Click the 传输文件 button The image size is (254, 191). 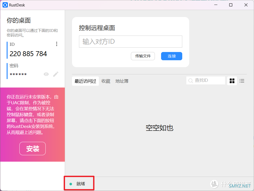click(x=143, y=56)
